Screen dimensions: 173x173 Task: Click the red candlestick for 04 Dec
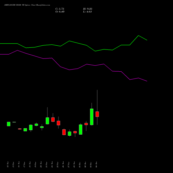(x=97, y=114)
